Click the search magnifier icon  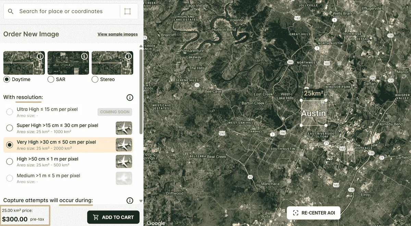11,11
